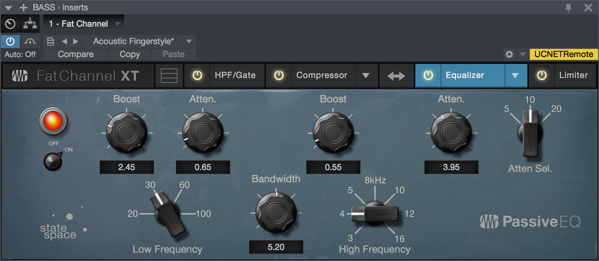Image resolution: width=599 pixels, height=261 pixels.
Task: Set High Frequency to 8kHz
Action: coord(375,180)
